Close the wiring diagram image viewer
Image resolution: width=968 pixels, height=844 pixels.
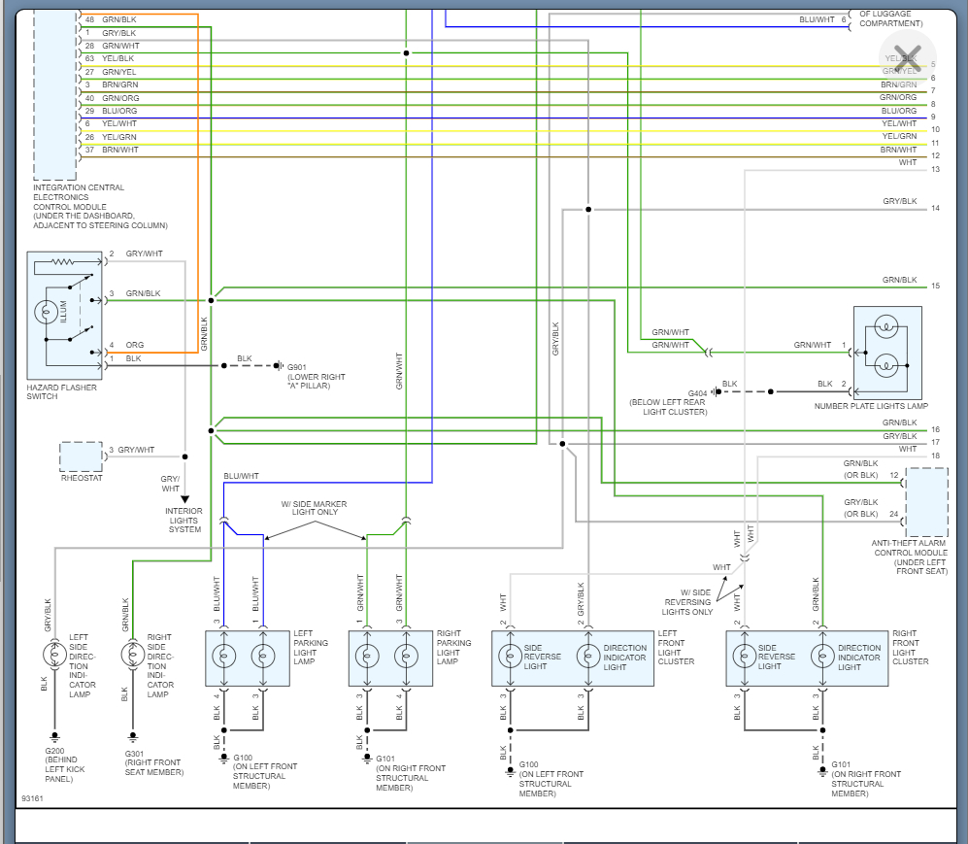[907, 55]
